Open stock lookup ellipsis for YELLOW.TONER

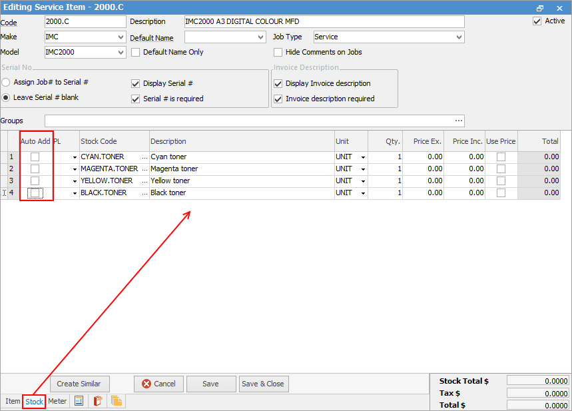pyautogui.click(x=144, y=181)
